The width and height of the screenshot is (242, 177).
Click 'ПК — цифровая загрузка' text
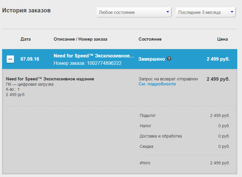(x=30, y=84)
